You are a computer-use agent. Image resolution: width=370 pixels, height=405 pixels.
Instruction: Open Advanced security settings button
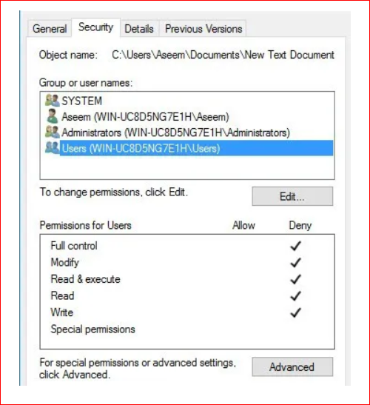click(292, 366)
